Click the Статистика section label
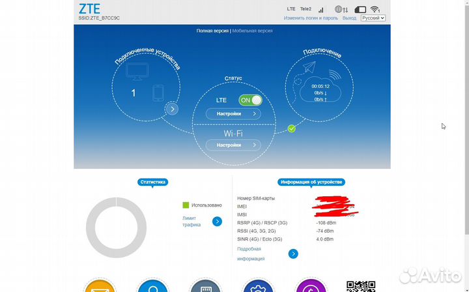Viewport: 469px width, 292px height. click(x=153, y=182)
